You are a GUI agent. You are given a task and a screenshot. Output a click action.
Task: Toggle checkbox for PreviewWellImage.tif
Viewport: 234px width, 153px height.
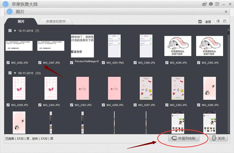(x=72, y=63)
